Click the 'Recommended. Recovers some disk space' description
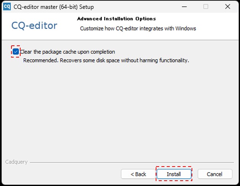The image size is (240, 186). [106, 60]
